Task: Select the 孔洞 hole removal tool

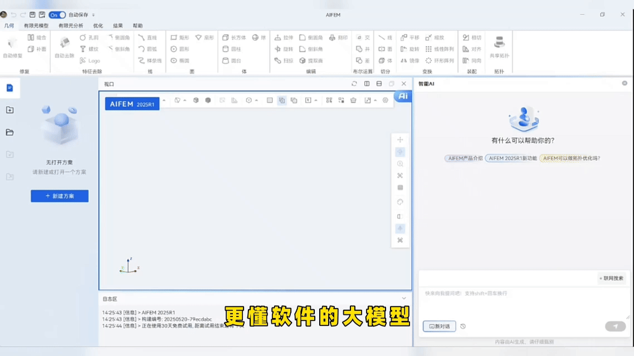Action: point(89,37)
